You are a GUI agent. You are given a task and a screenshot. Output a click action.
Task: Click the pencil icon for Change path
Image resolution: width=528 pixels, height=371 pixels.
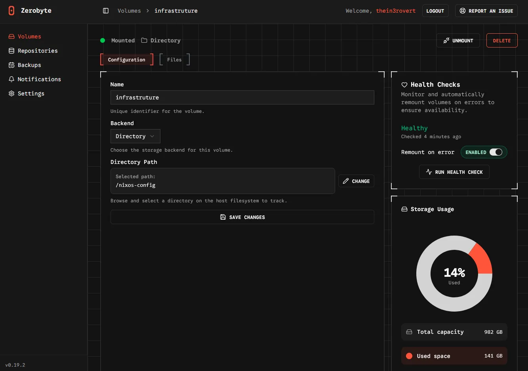pyautogui.click(x=346, y=181)
